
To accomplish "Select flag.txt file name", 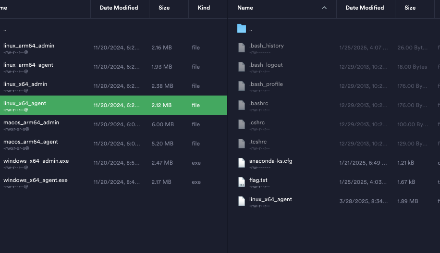I will 258,180.
